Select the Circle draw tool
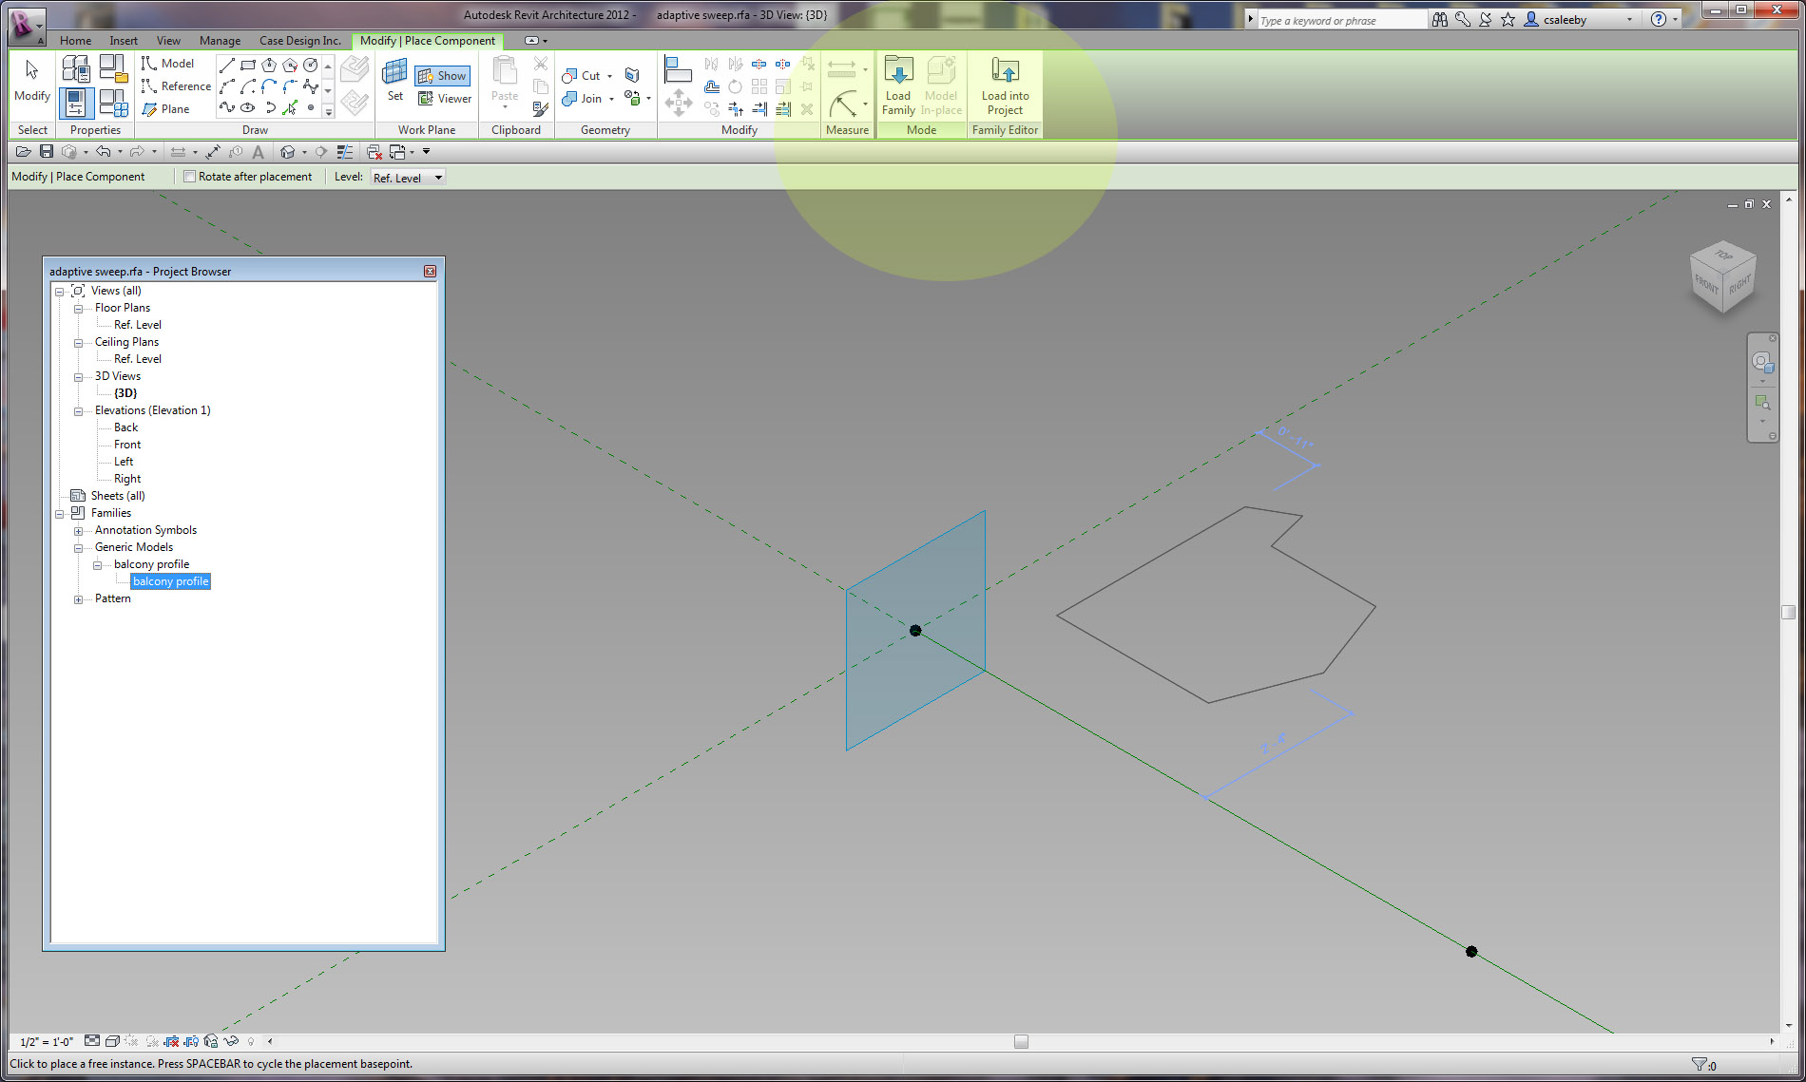 310,65
